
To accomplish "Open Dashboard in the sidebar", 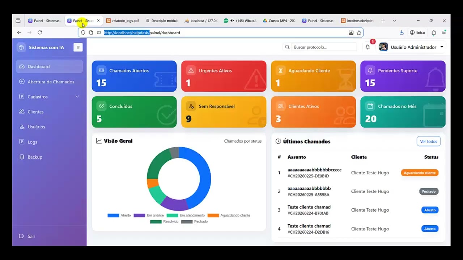I will (49, 66).
